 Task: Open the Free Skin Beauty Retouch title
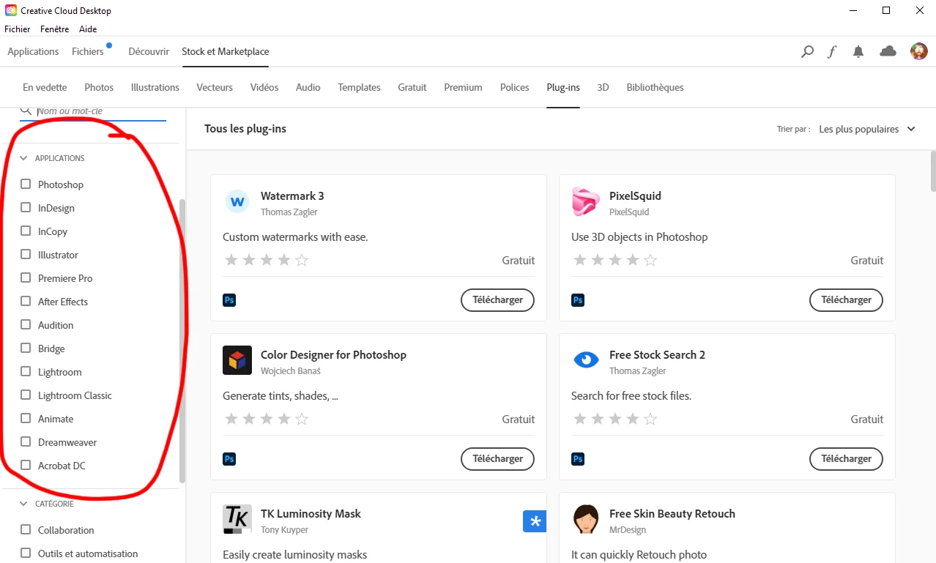672,513
